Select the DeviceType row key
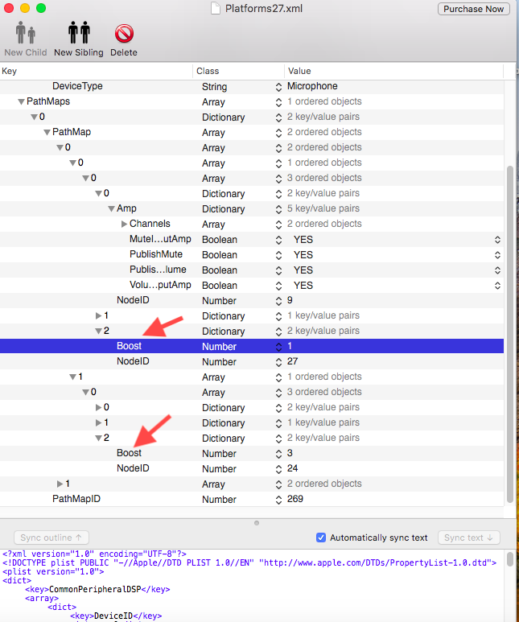The width and height of the screenshot is (519, 622). click(x=77, y=86)
